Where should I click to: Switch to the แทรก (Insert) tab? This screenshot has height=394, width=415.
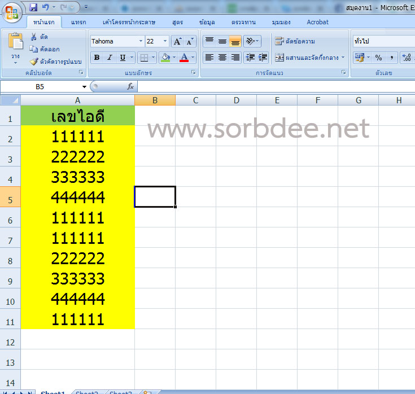pos(78,22)
